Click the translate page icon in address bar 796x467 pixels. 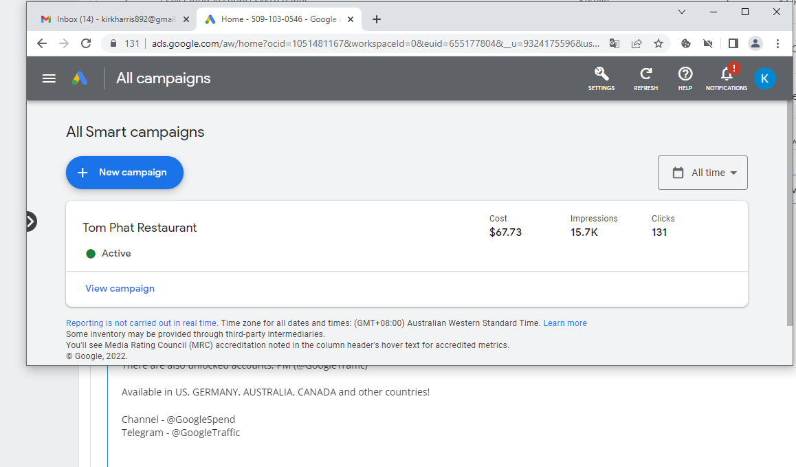[x=615, y=44]
